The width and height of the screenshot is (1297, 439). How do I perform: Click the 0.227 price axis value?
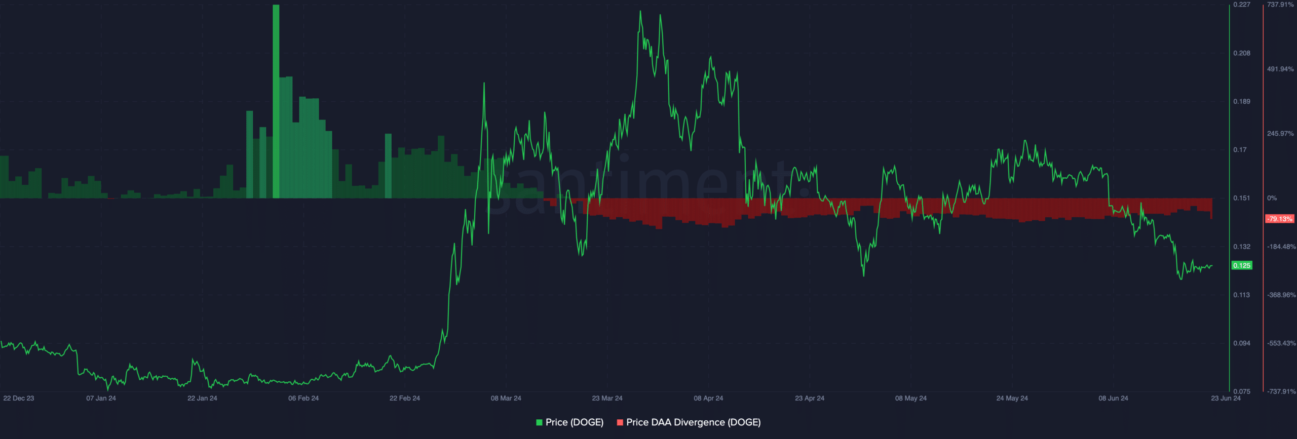1242,5
